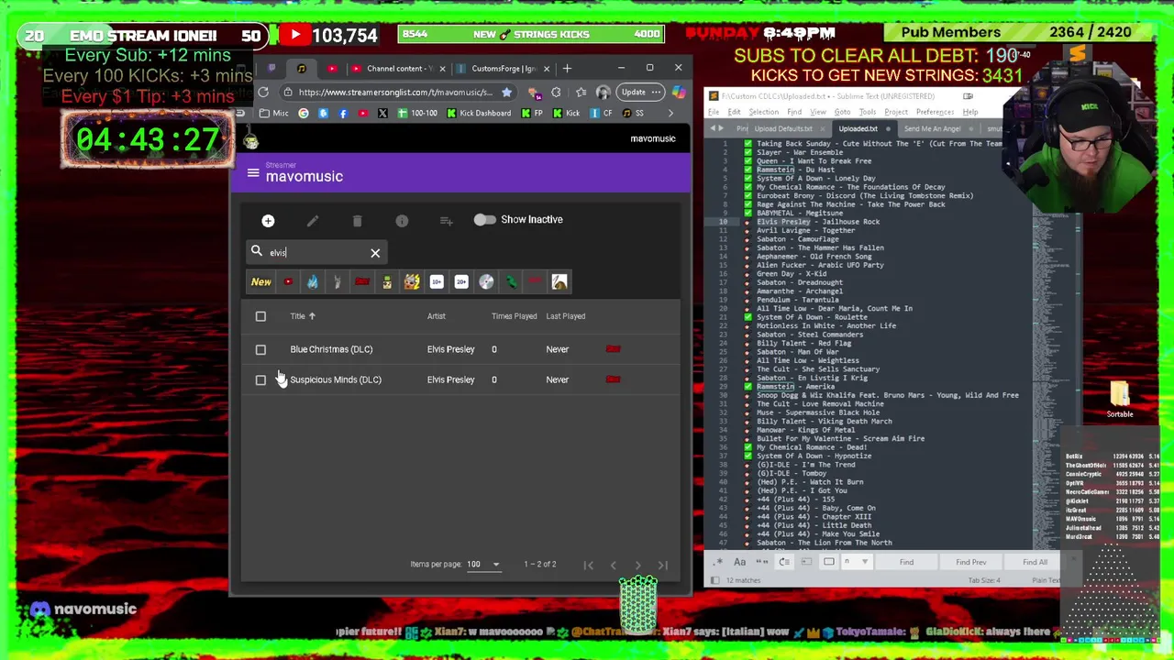Open the find history dropdown in Sublime

click(x=864, y=562)
